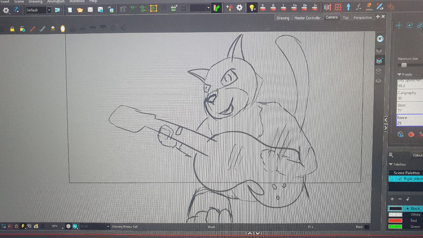
Task: Save the scene with the floppy icon
Action: 90,9
